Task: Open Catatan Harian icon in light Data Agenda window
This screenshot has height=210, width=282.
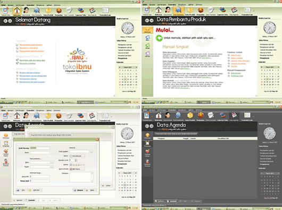Action: pyautogui.click(x=6, y=152)
